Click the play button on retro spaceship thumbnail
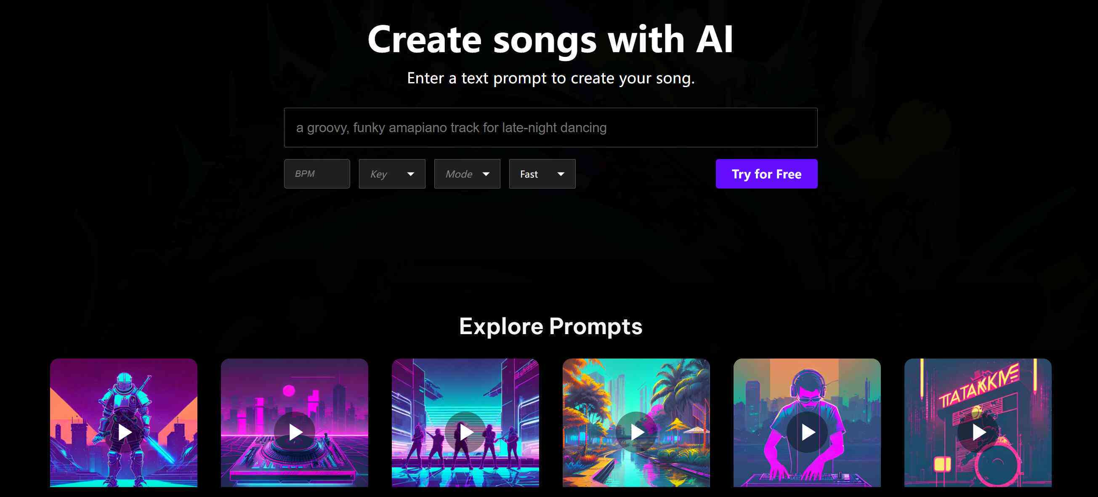 pyautogui.click(x=293, y=431)
